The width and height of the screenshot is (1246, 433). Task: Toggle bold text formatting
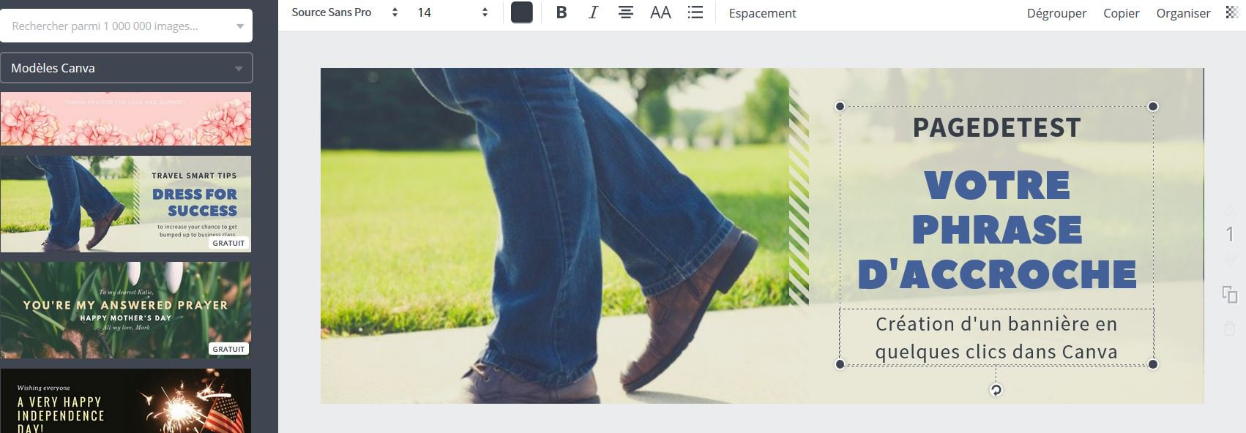tap(562, 12)
